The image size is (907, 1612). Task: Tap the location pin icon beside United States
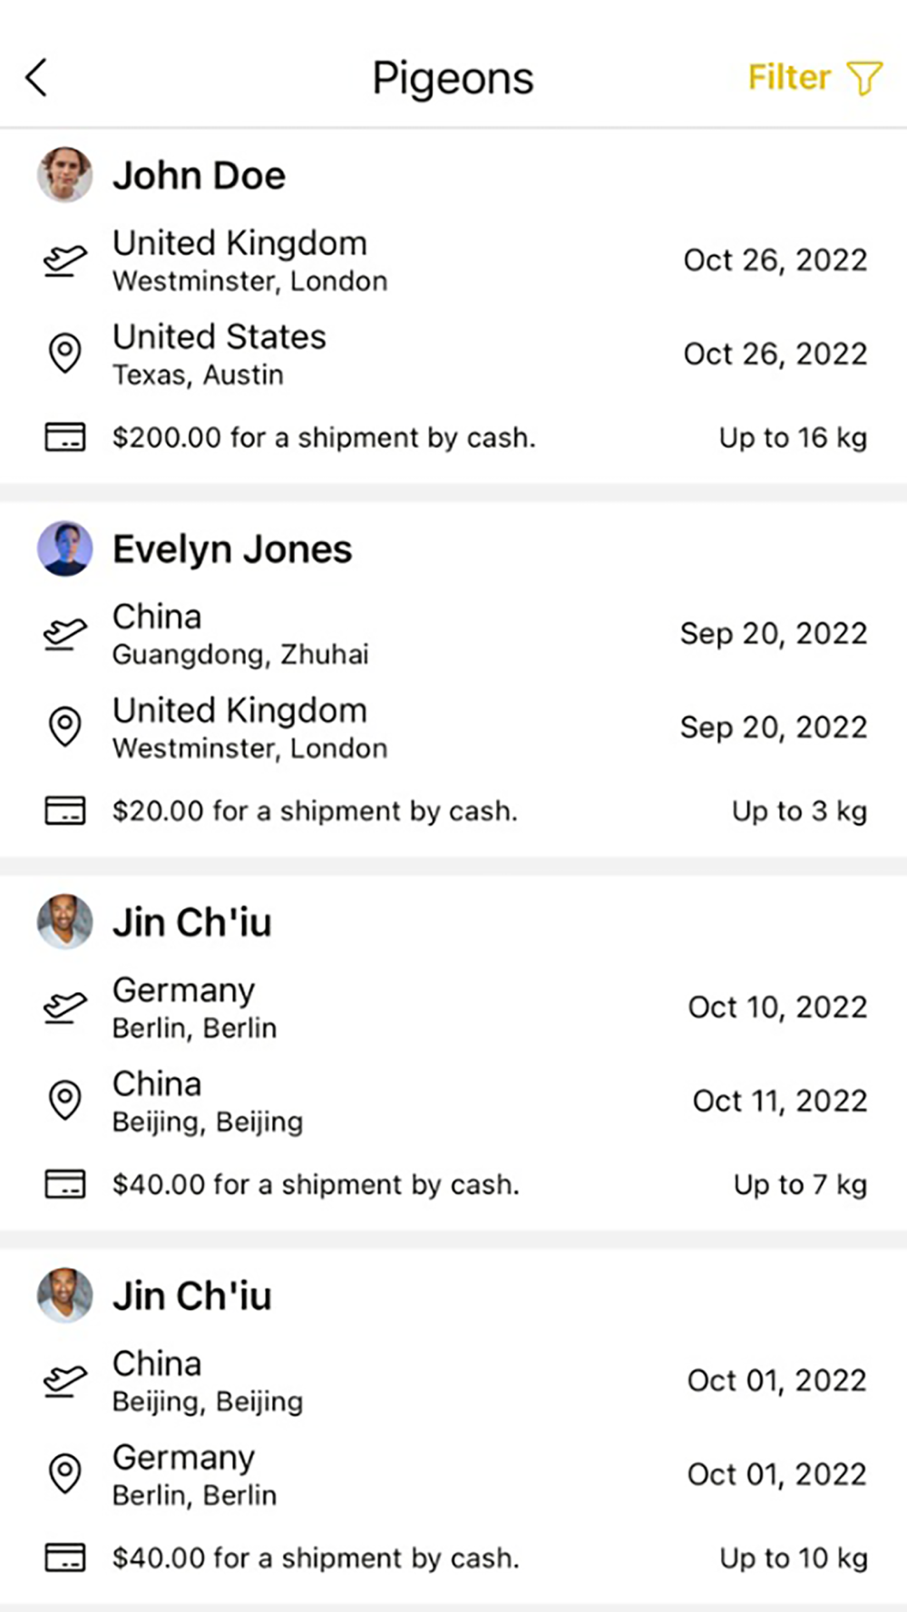tap(65, 354)
